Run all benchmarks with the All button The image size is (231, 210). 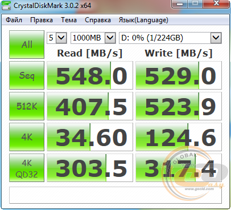coord(27,45)
